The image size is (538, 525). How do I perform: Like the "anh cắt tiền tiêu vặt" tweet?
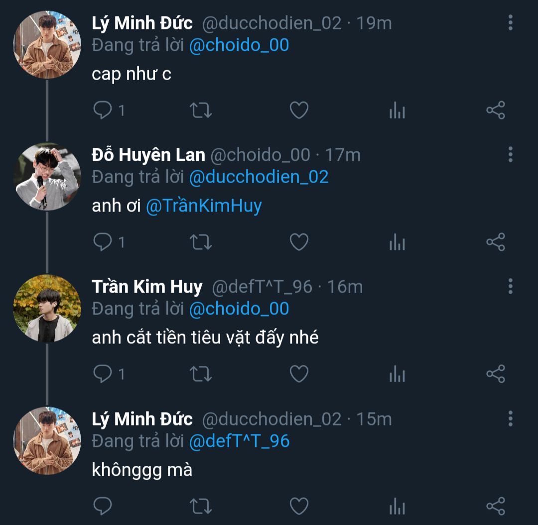point(299,374)
